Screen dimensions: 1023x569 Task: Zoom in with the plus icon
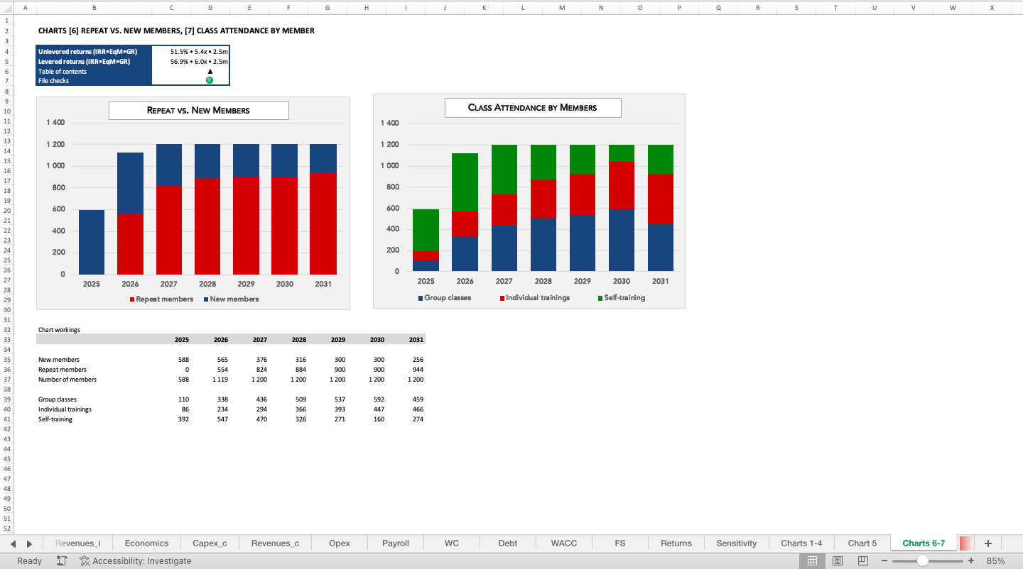972,560
